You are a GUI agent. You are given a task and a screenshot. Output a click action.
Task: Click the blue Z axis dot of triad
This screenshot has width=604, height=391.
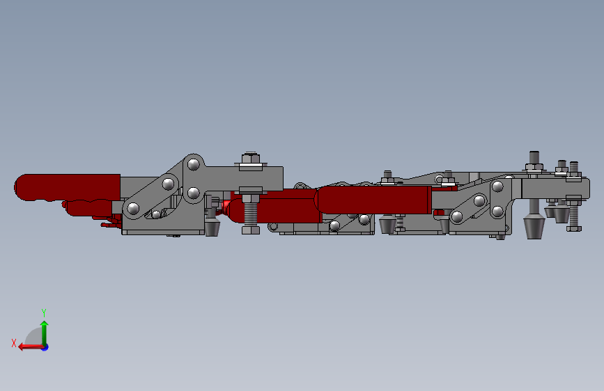45,347
